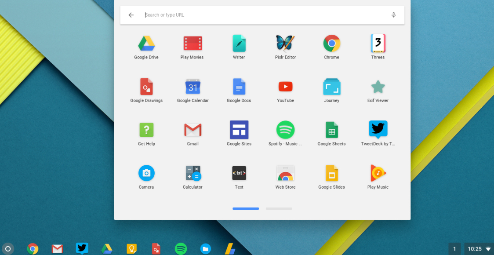The image size is (494, 255).
Task: Open Chrome from the shelf
Action: pyautogui.click(x=33, y=249)
